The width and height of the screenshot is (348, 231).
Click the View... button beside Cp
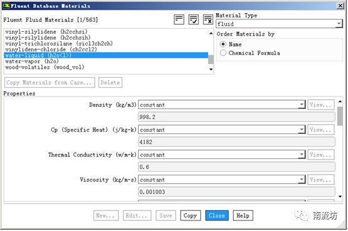coord(320,130)
